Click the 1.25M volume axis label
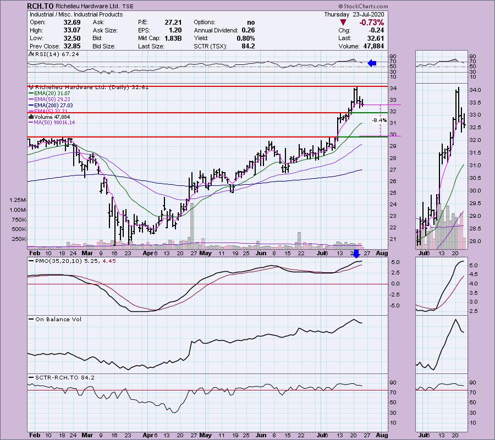495x440 pixels. (18, 200)
